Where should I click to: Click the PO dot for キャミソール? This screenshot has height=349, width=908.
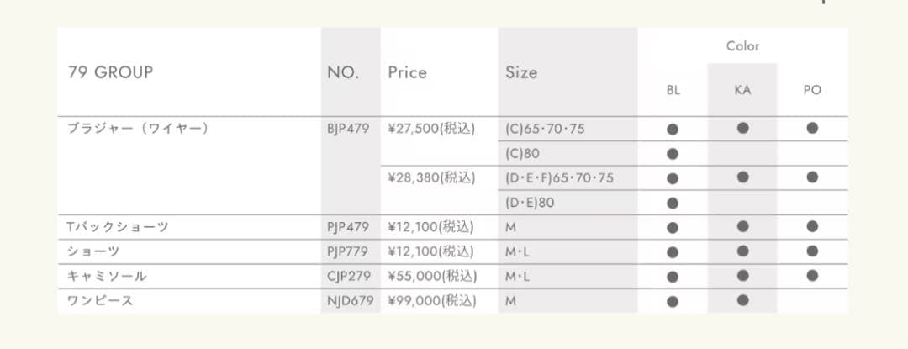pos(812,275)
